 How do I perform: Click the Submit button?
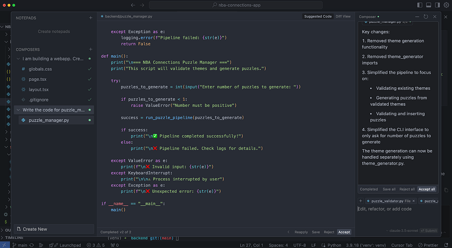click(x=429, y=230)
